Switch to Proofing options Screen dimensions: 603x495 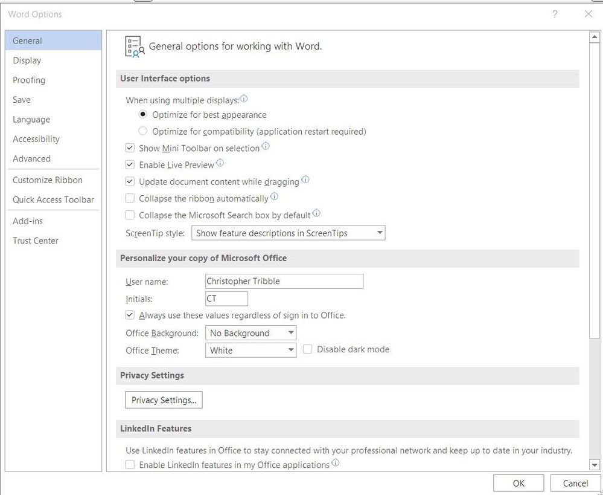pyautogui.click(x=54, y=80)
